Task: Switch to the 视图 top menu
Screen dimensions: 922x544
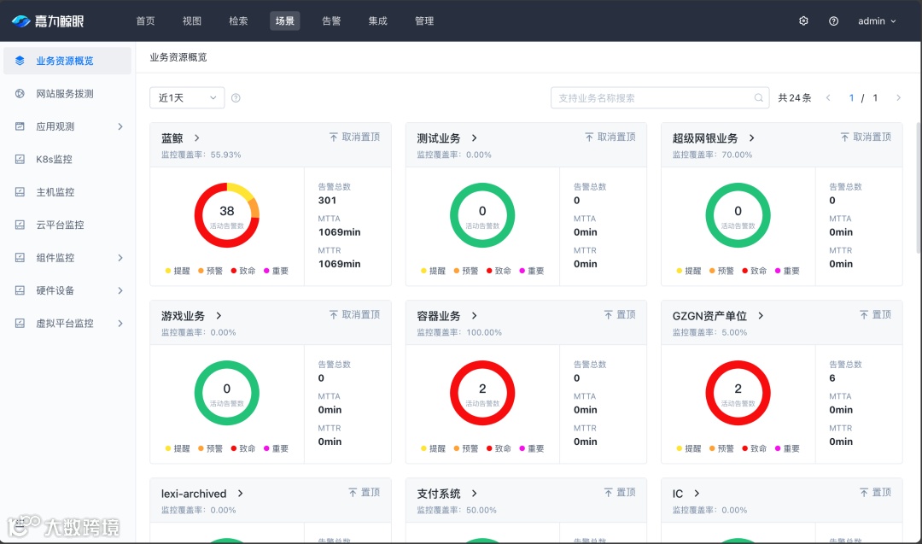Action: 192,21
